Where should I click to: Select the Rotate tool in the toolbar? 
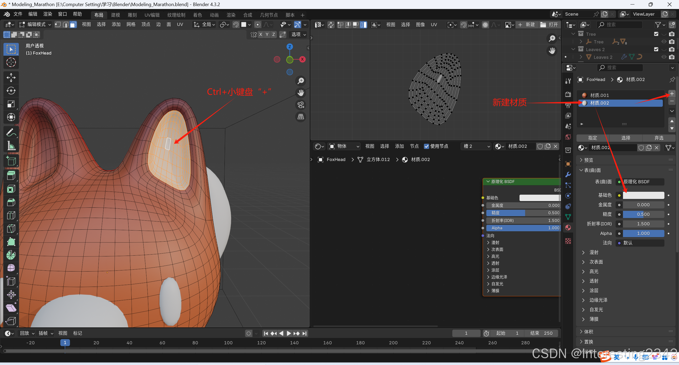pyautogui.click(x=11, y=91)
